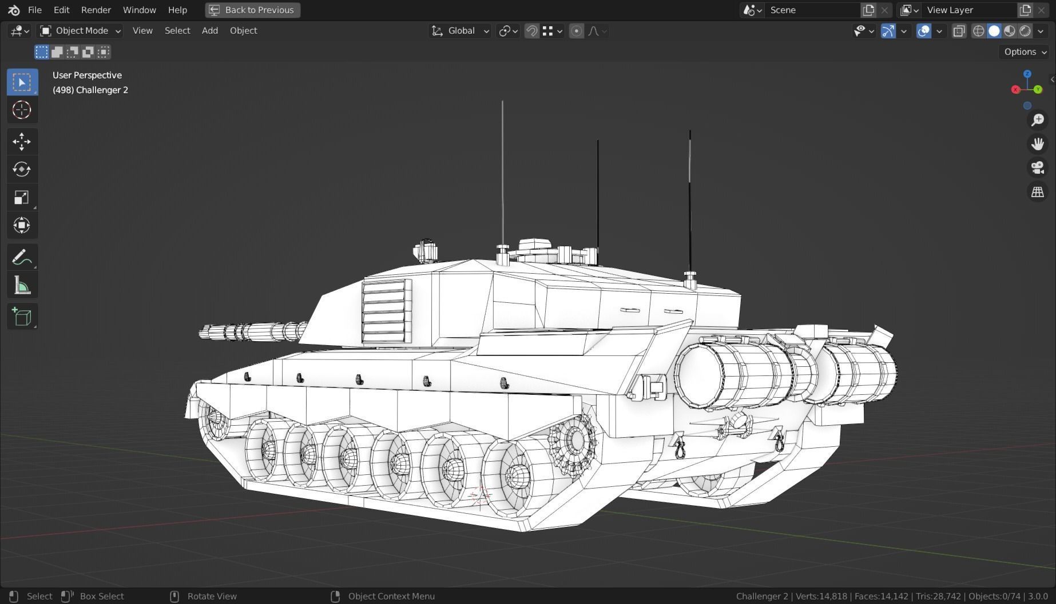Activate the Annotate pencil tool

click(22, 257)
